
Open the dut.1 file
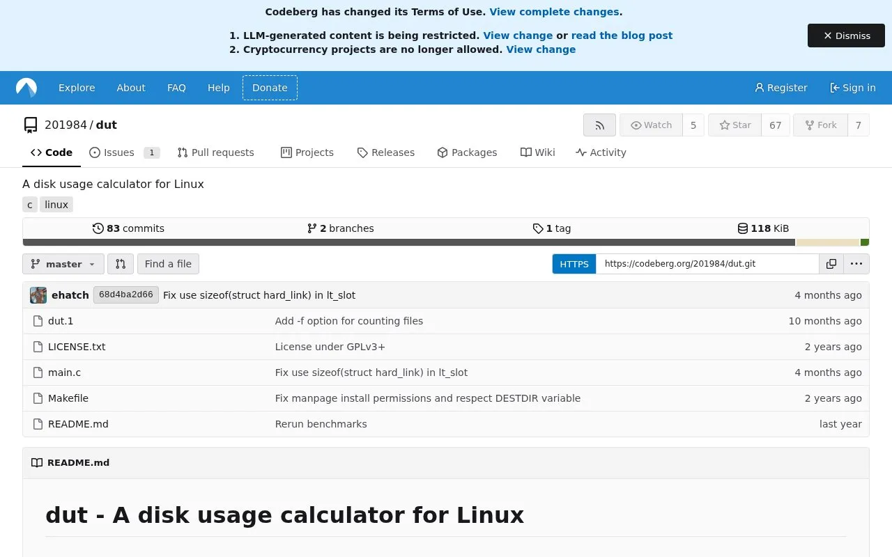tap(61, 321)
